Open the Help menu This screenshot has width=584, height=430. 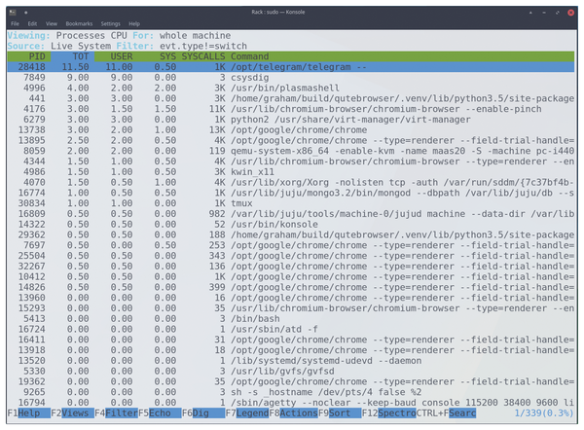click(x=134, y=23)
